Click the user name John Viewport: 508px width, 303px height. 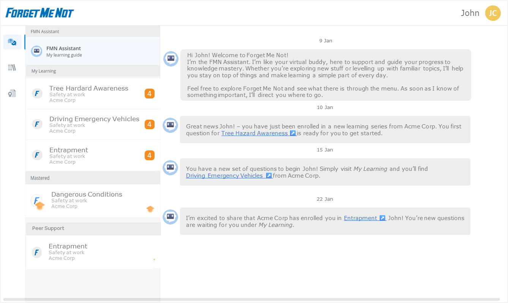point(470,13)
